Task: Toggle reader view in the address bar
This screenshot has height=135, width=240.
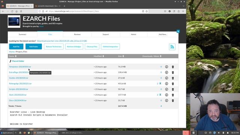Action: pyautogui.click(x=143, y=11)
